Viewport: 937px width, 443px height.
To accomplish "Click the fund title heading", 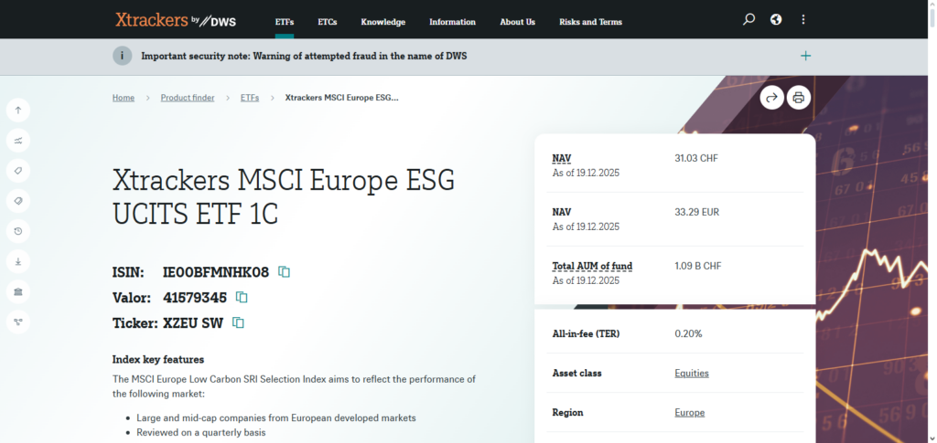I will click(284, 196).
